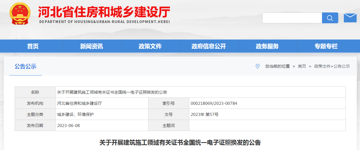This screenshot has height=150, width=360.
Task: Click the bold centered announcement headline
Action: click(x=180, y=143)
